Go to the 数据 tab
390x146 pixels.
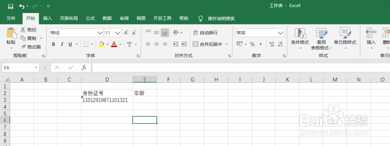(x=107, y=18)
